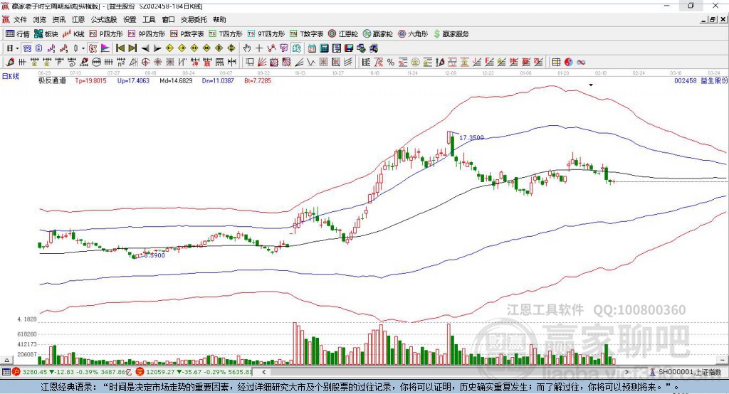The height and width of the screenshot is (394, 729).
Task: Open the 9T四方形 tool
Action: point(266,34)
